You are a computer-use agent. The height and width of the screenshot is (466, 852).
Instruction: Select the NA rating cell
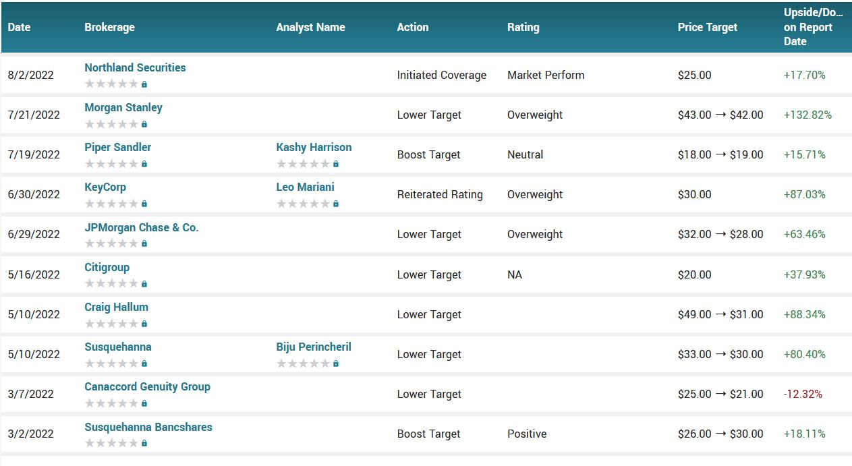[515, 274]
